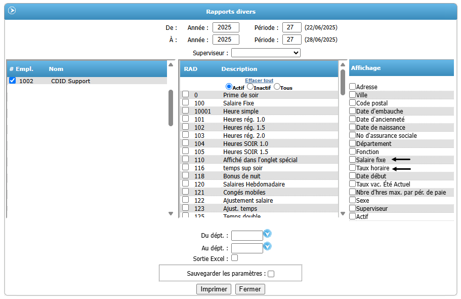Open the Superviseur dropdown
Viewport: 461px width, 299px height.
(x=266, y=53)
